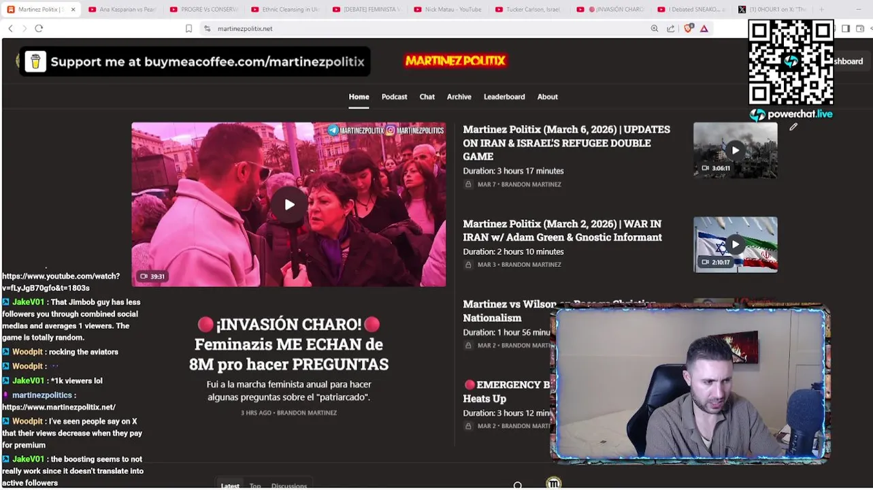Open the Brave Shields lion icon
Image resolution: width=873 pixels, height=490 pixels.
[x=688, y=29]
